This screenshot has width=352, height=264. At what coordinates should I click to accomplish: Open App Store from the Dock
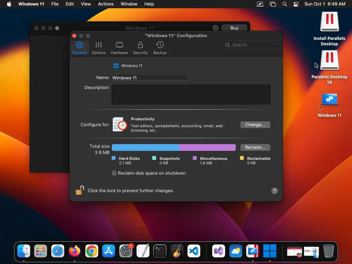coord(109,251)
